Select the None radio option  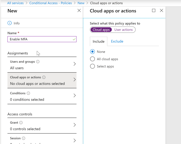93,52
